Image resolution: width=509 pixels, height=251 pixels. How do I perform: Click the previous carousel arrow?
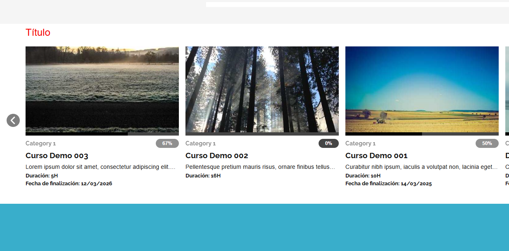13,120
